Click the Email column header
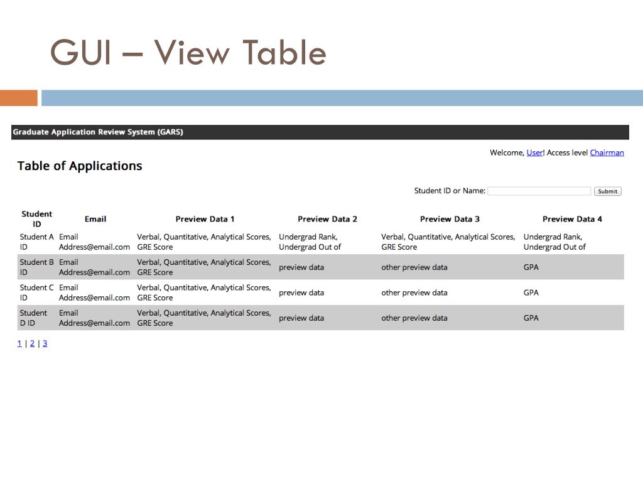The width and height of the screenshot is (643, 482). [95, 219]
